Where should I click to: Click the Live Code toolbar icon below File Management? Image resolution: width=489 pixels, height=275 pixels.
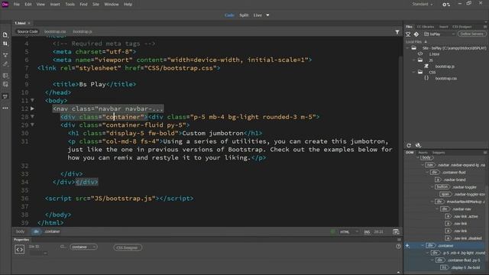5,55
